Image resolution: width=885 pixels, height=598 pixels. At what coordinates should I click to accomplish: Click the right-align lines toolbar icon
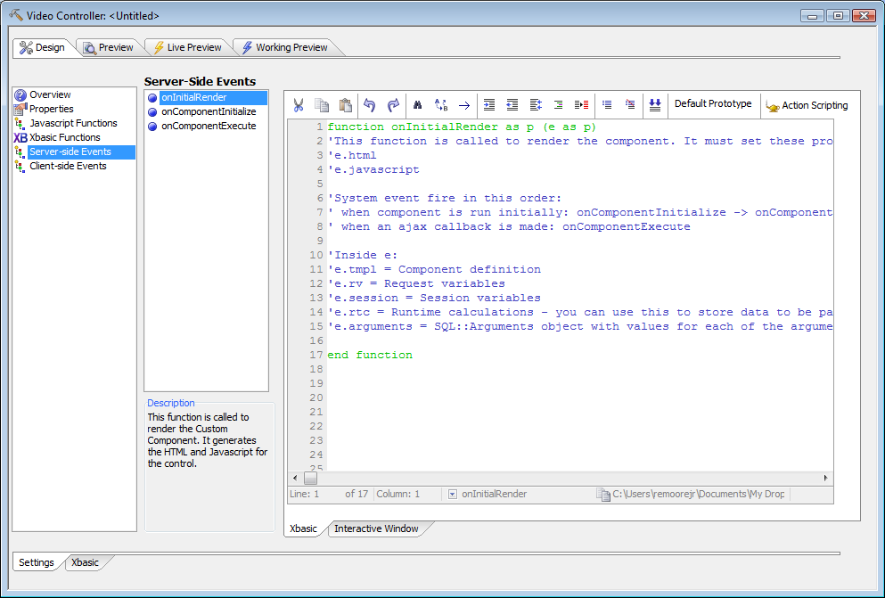click(558, 105)
